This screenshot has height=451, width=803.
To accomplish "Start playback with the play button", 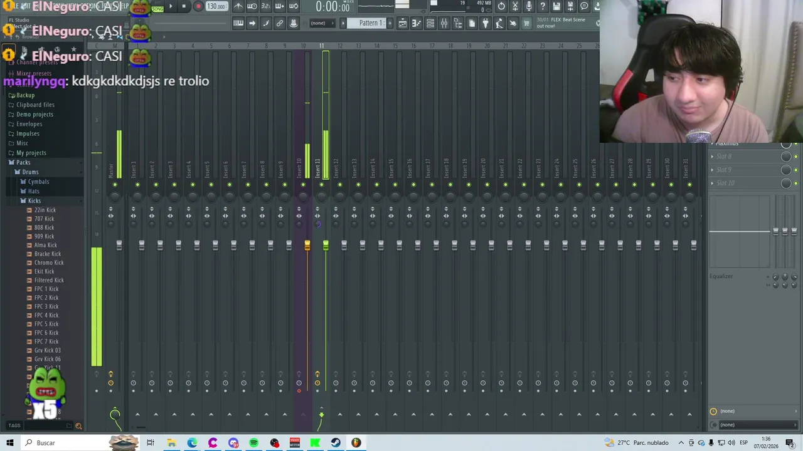I will click(x=171, y=6).
